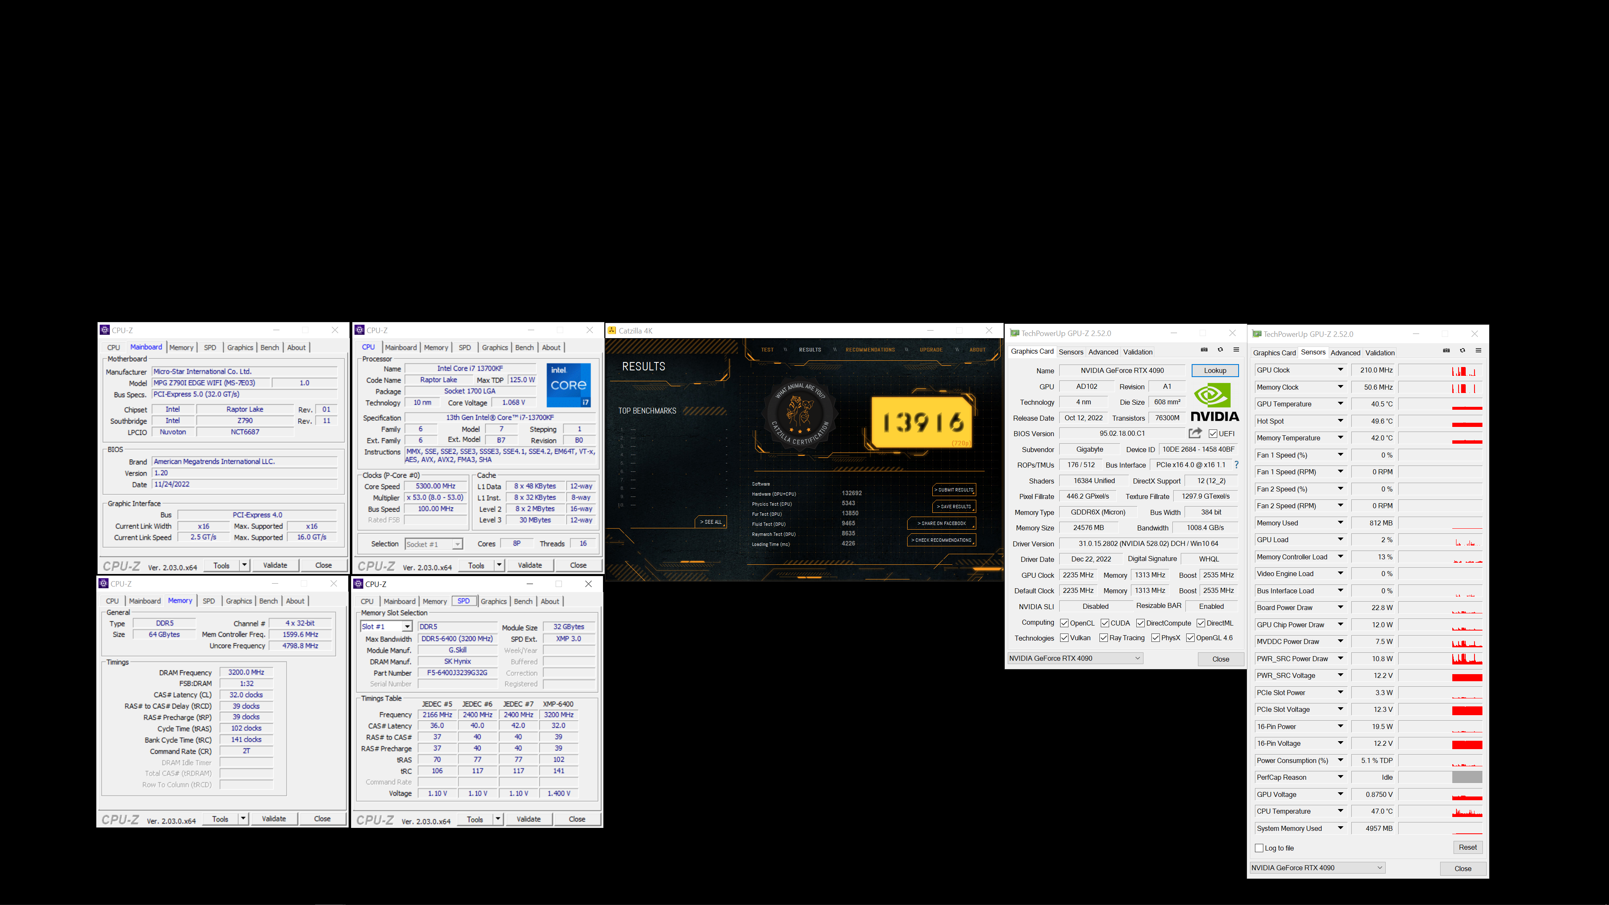Screen dimensions: 1609x905
Task: Toggle the OpenCL checkbox
Action: point(1064,623)
